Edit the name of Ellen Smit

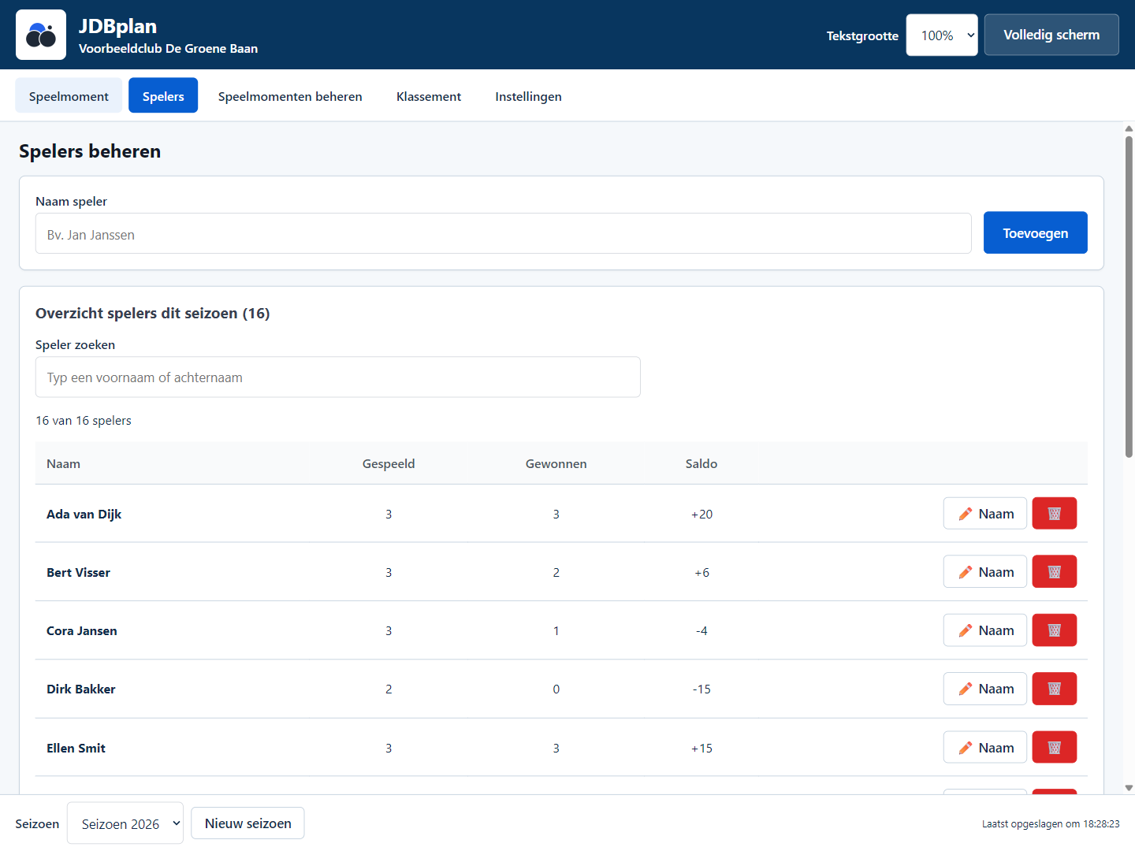point(985,748)
